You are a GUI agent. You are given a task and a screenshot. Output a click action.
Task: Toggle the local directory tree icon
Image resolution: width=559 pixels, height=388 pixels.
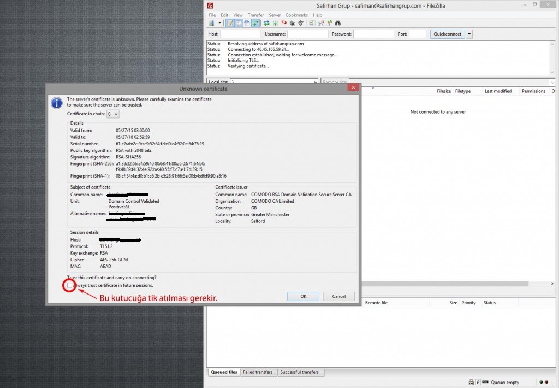click(x=239, y=23)
